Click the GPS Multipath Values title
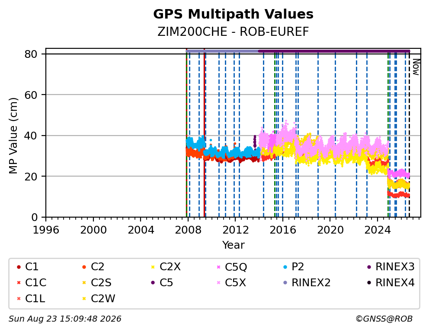Screen dimensions: 429x332 click(x=233, y=14)
